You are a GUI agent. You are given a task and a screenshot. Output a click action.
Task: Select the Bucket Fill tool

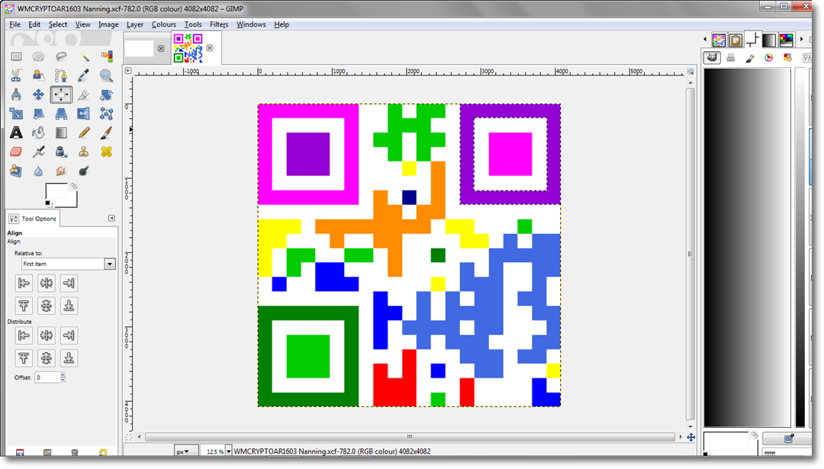point(38,133)
